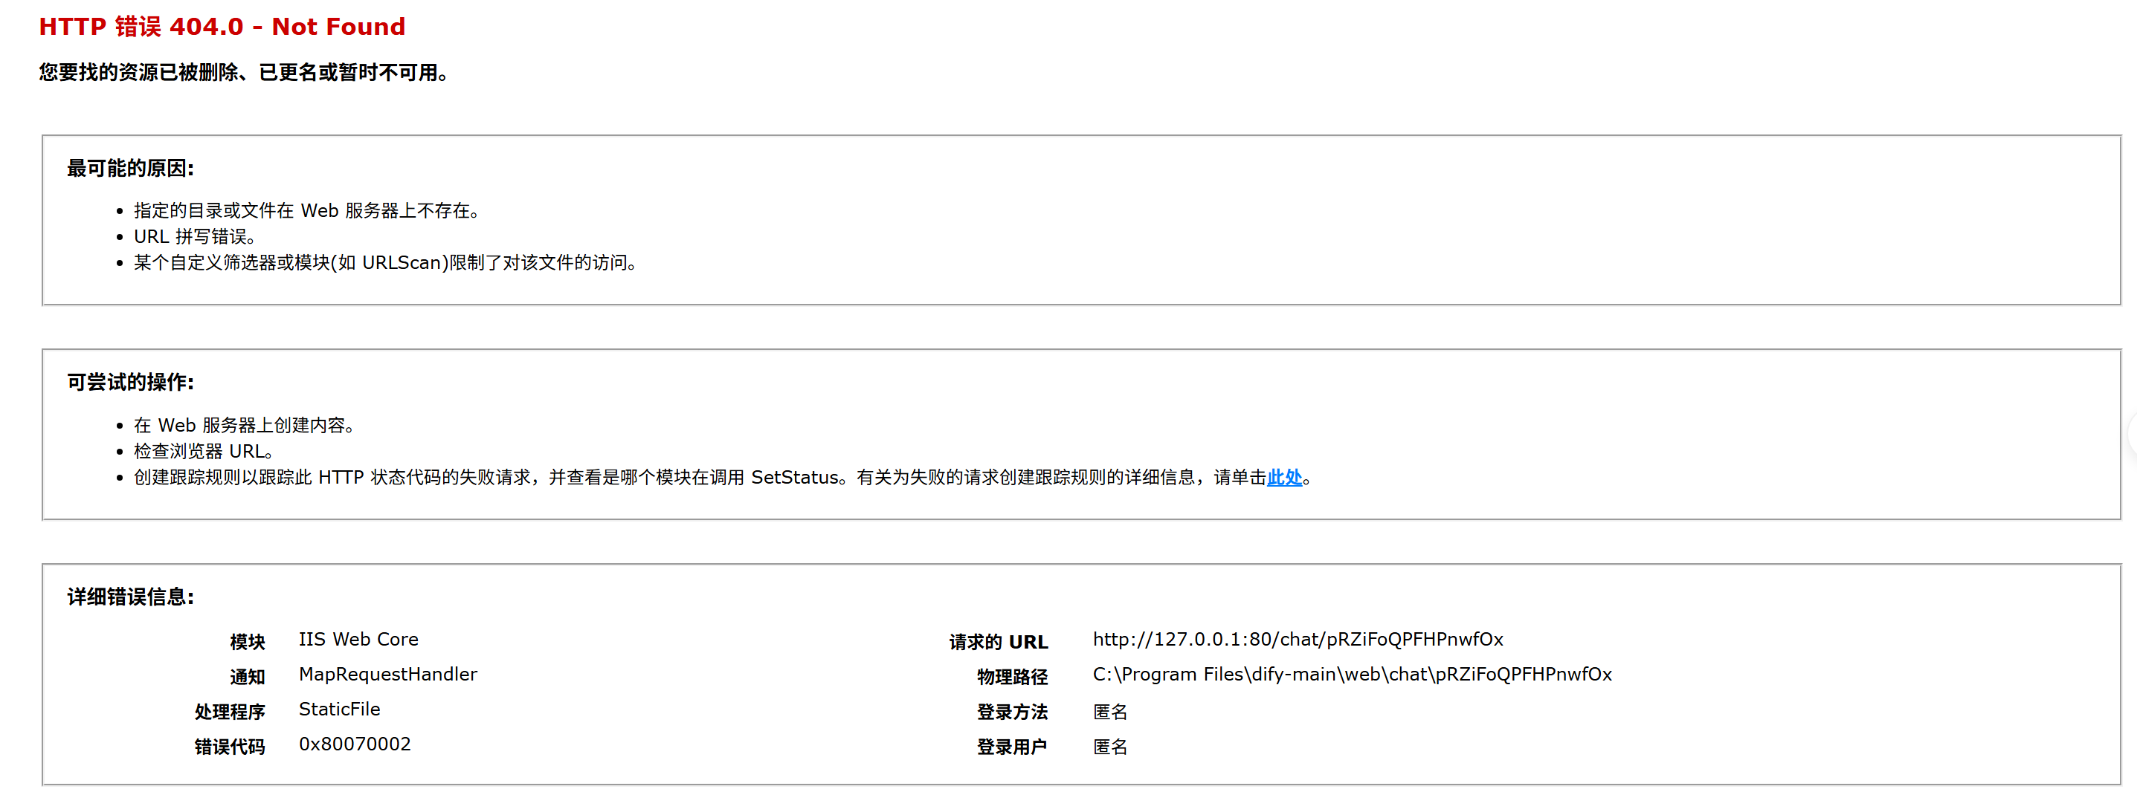Click the "StaticFile" value

click(339, 709)
